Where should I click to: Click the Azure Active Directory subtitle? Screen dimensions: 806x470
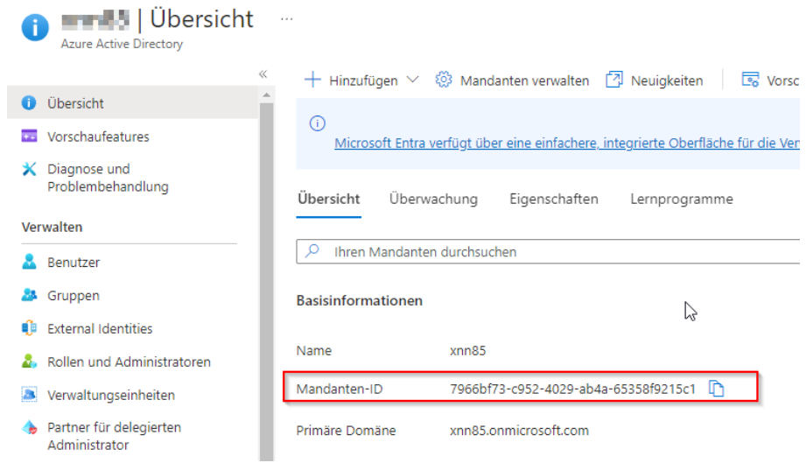tap(122, 45)
